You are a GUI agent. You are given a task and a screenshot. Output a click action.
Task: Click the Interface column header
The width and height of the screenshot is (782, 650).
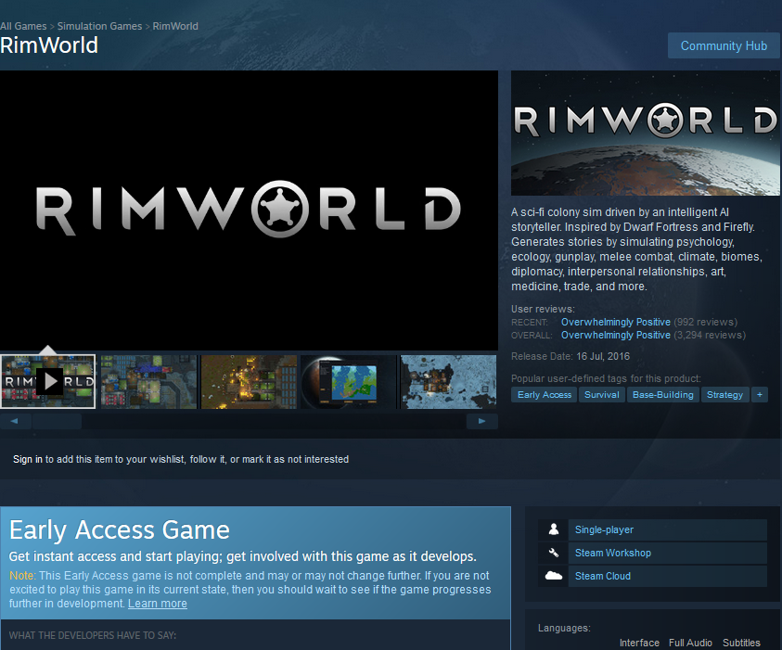(x=639, y=643)
